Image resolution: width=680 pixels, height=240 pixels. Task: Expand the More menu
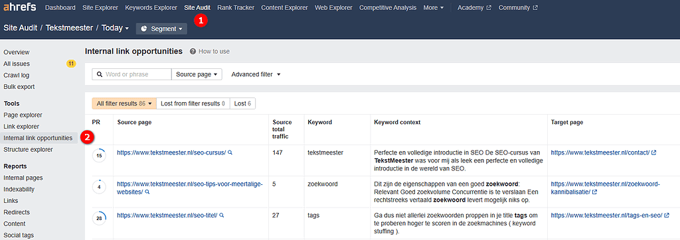[x=434, y=8]
